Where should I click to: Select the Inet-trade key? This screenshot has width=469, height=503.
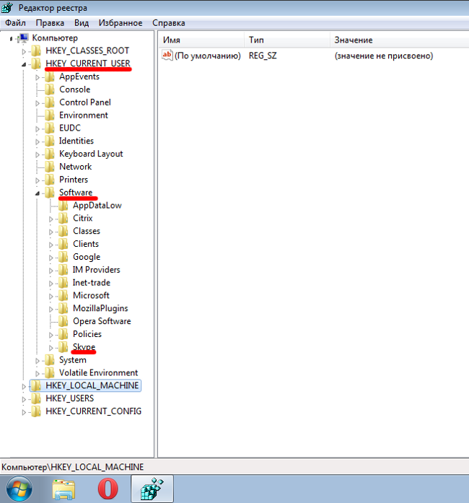pyautogui.click(x=92, y=283)
